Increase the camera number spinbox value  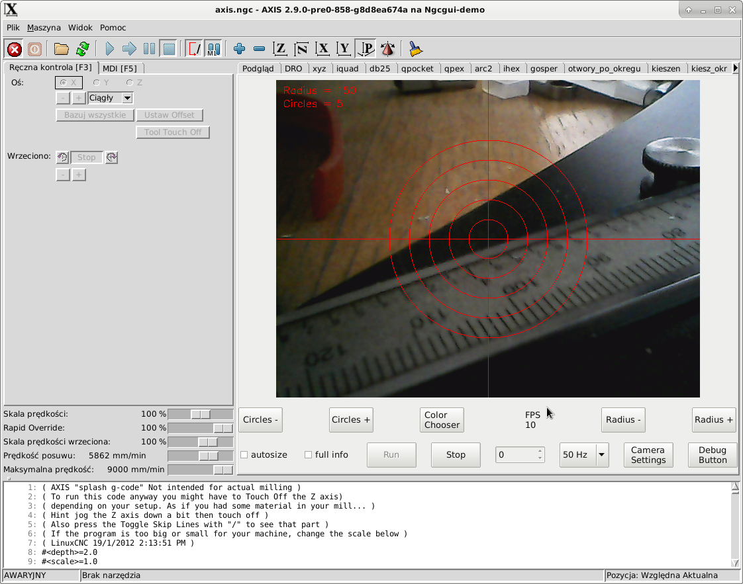coord(540,451)
